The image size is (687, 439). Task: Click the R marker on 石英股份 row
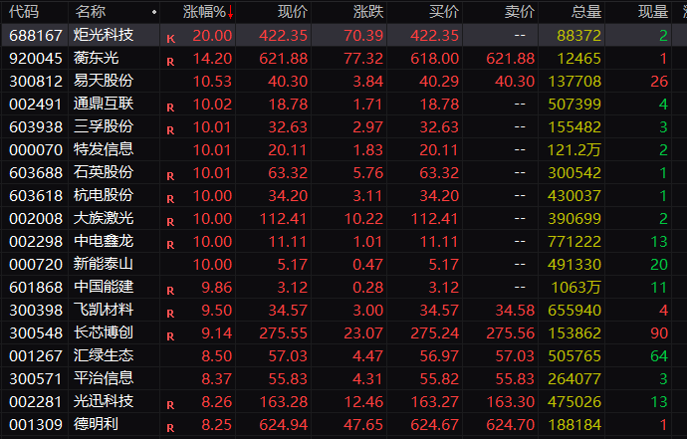[170, 176]
